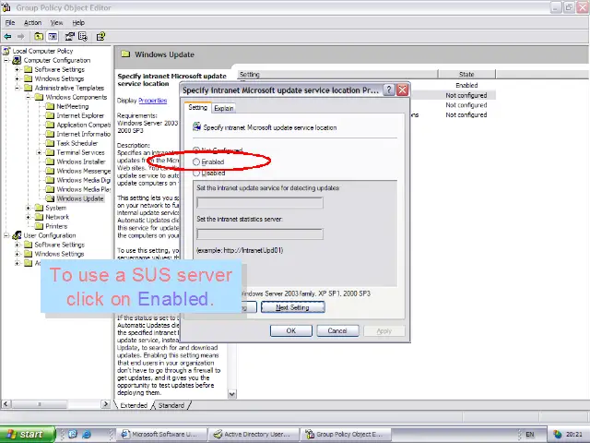This screenshot has width=590, height=443.
Task: Click the Task Scheduler folder icon
Action: [x=50, y=143]
